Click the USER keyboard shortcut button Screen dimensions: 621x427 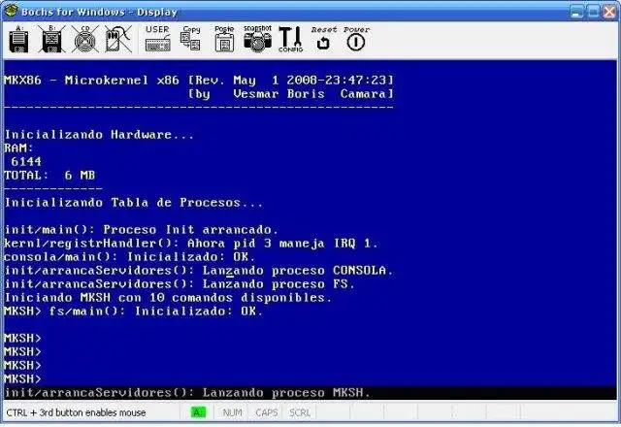(157, 39)
